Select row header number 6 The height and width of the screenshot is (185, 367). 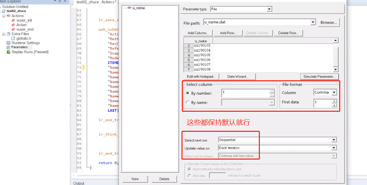[189, 65]
